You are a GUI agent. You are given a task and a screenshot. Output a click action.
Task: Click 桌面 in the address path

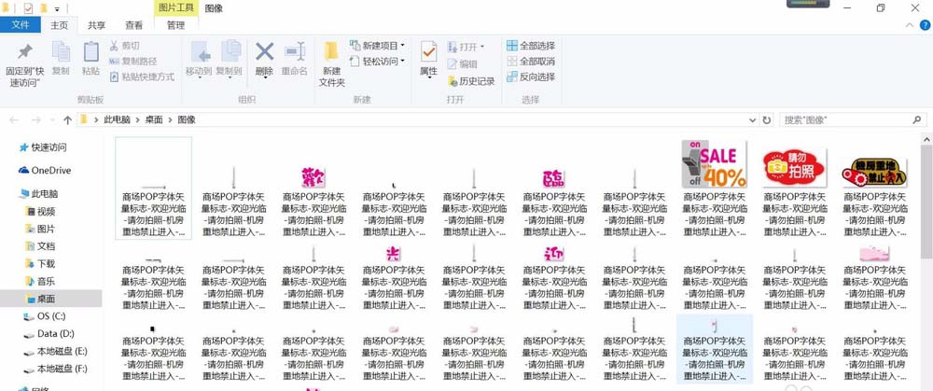(x=154, y=119)
